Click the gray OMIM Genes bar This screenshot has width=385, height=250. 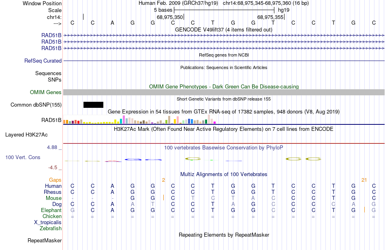click(224, 92)
